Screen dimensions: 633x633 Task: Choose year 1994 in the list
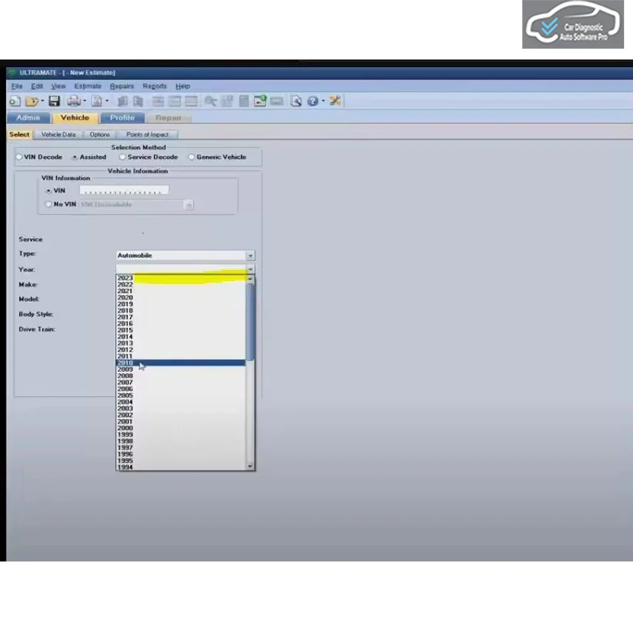(x=181, y=467)
